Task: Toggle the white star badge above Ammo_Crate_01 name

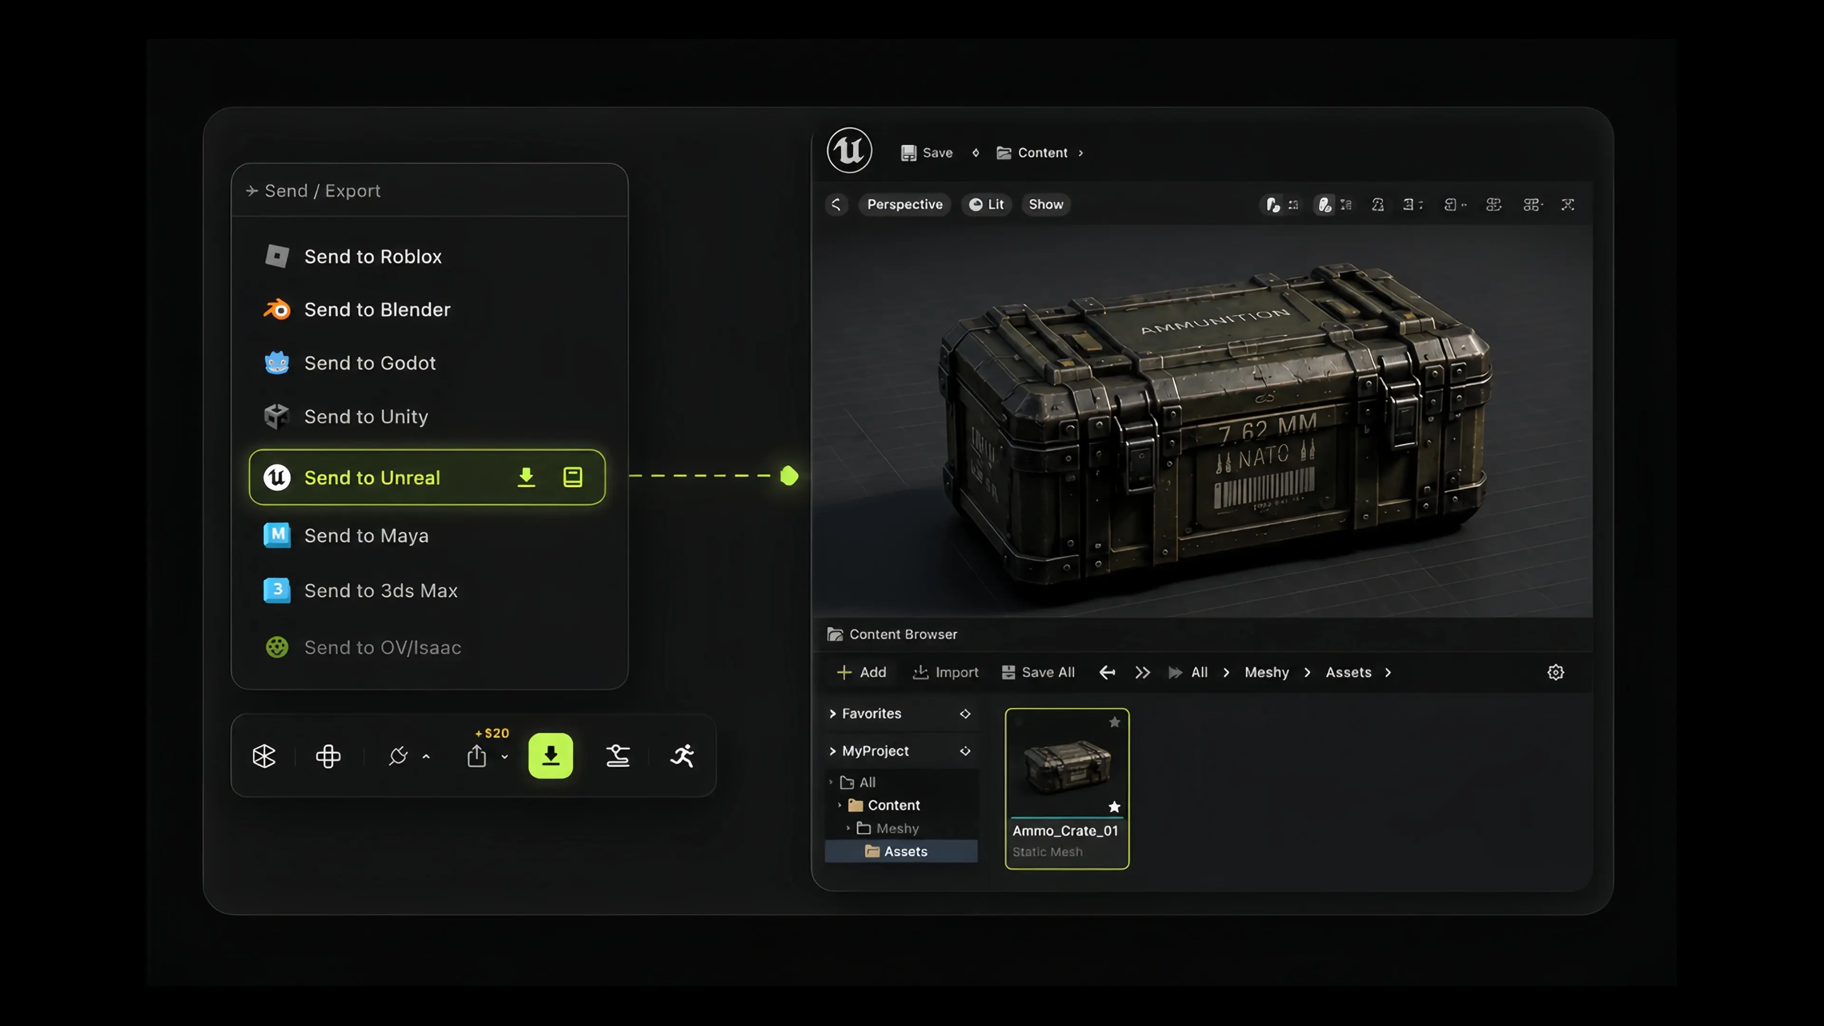Action: point(1114,807)
